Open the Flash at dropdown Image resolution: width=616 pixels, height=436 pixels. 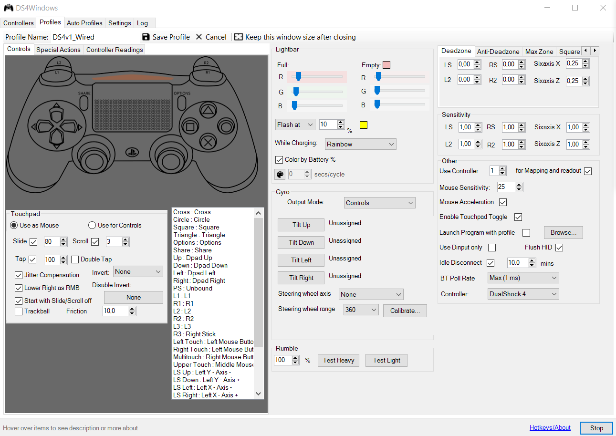(x=295, y=125)
